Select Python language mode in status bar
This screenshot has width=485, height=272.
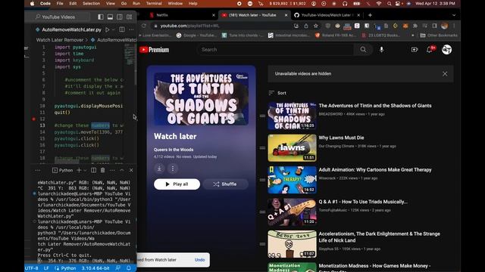[66, 268]
